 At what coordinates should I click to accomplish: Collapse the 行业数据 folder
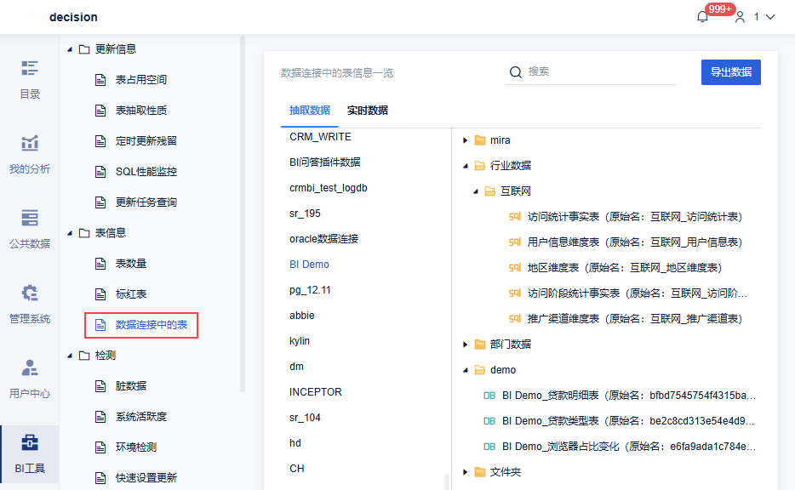pyautogui.click(x=466, y=166)
